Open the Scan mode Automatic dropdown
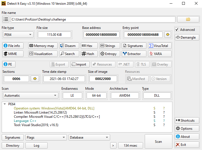The image size is (202, 150). (31, 96)
